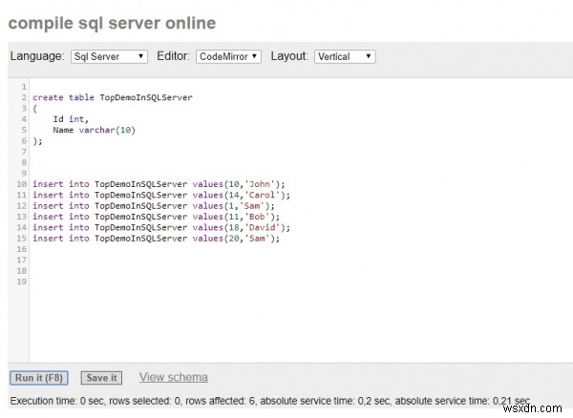The image size is (573, 418).
Task: Click the insert line with values(14,'Carol')
Action: coord(161,195)
